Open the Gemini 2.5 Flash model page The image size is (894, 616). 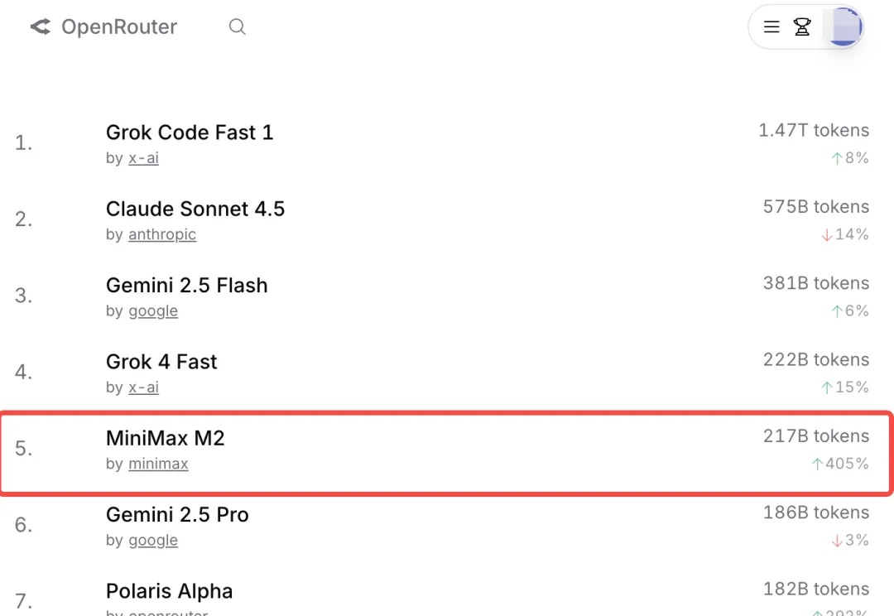187,286
